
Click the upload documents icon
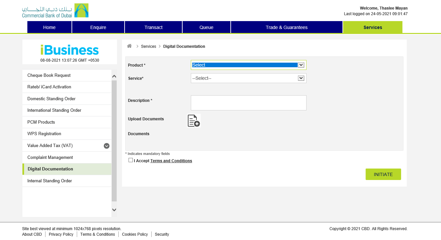click(194, 121)
